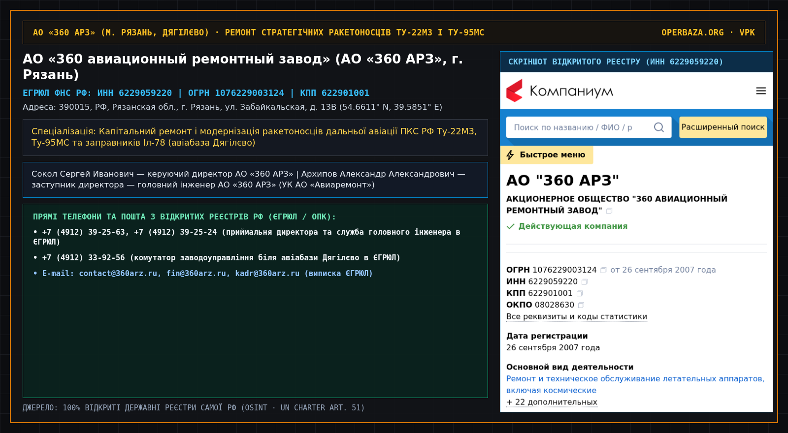Click the Дата регистрации label
Screen dimensions: 788x433
[547, 336]
